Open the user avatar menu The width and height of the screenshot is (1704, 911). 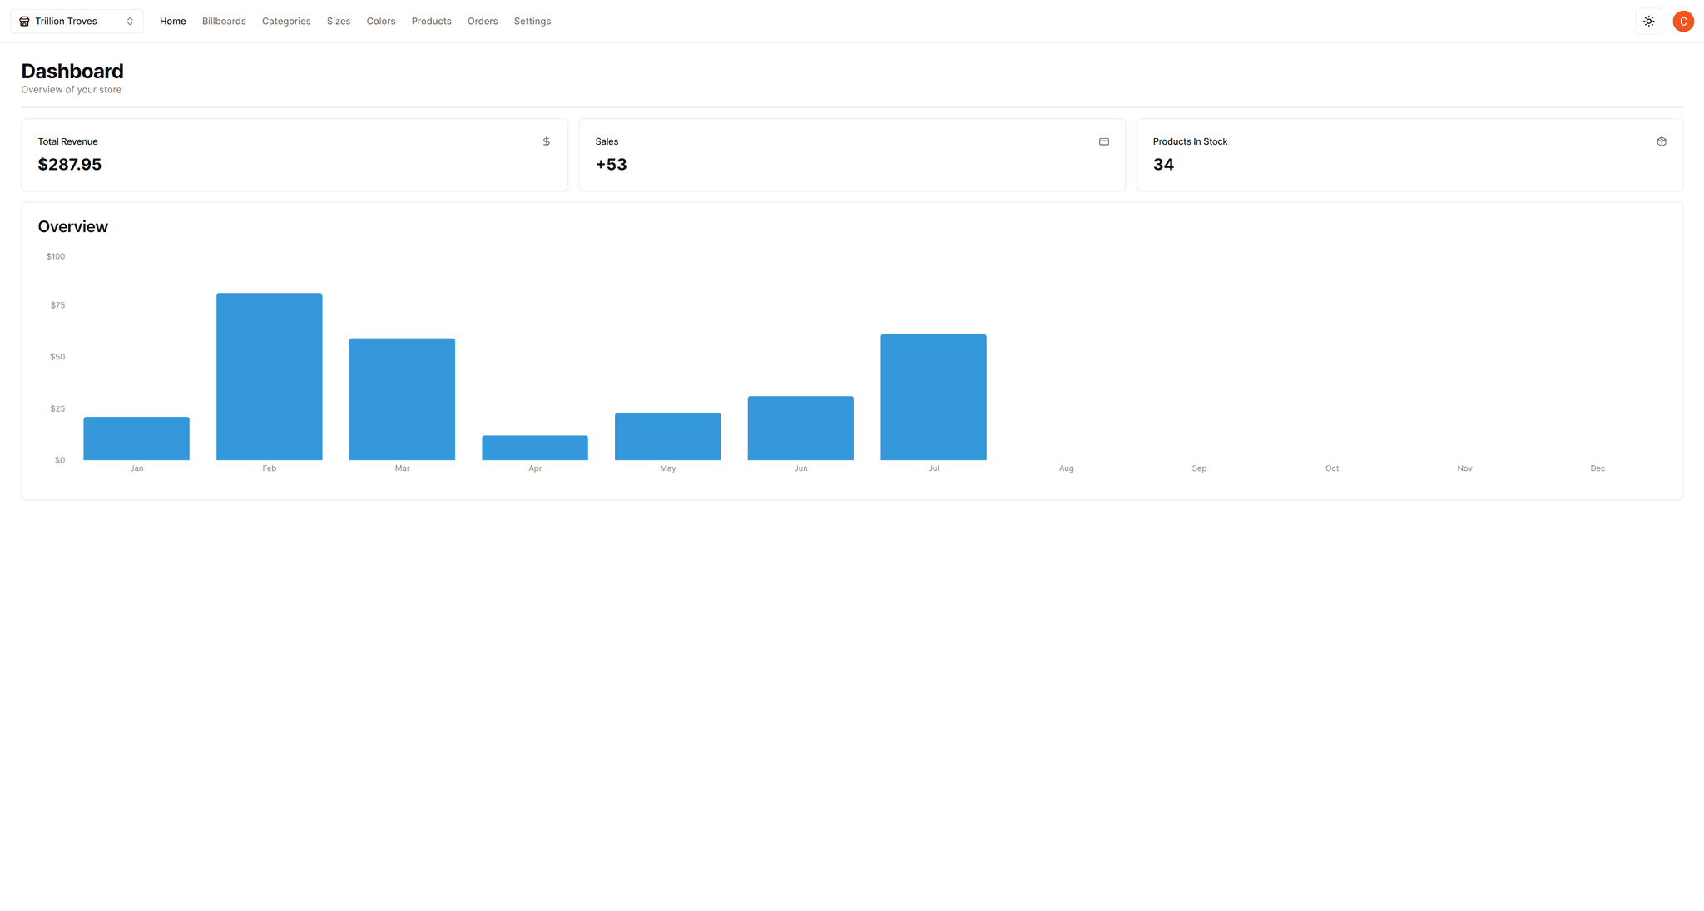coord(1682,21)
